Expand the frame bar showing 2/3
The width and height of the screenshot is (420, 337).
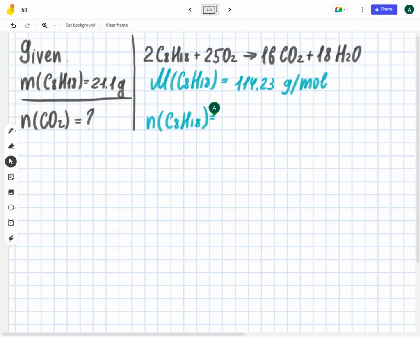coord(210,9)
